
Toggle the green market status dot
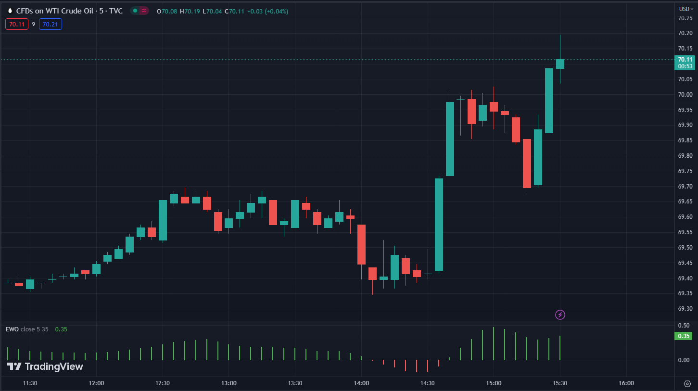point(135,11)
